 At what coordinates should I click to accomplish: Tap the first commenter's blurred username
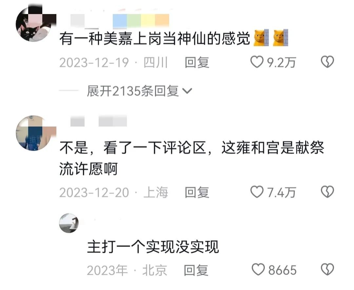coord(120,21)
